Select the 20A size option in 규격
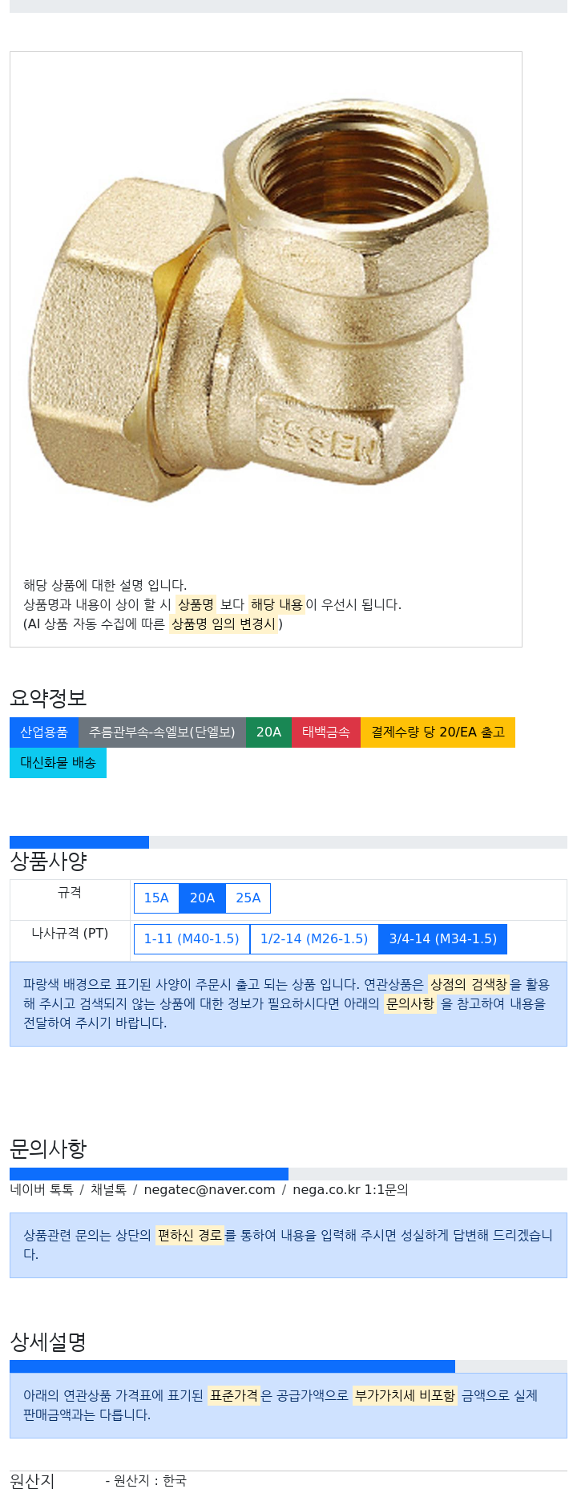577x1497 pixels. coord(202,898)
